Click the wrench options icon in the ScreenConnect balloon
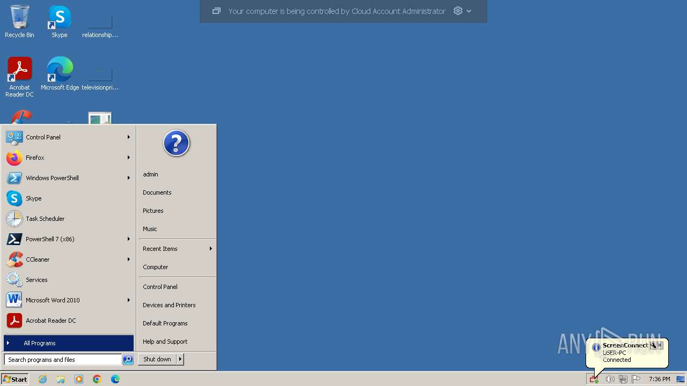 coord(653,345)
